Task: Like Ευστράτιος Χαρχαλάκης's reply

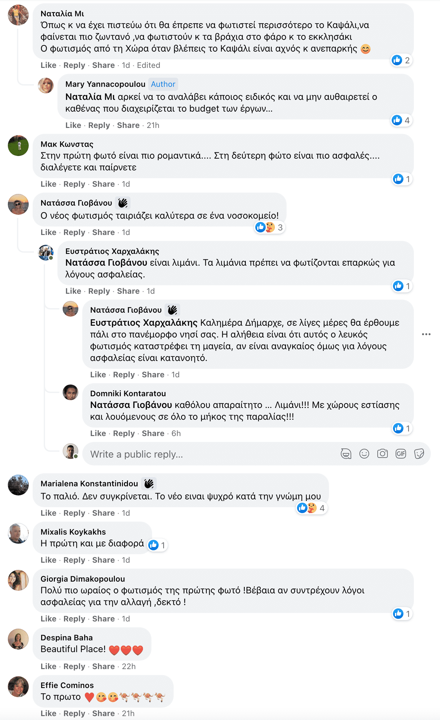Action: [x=73, y=291]
